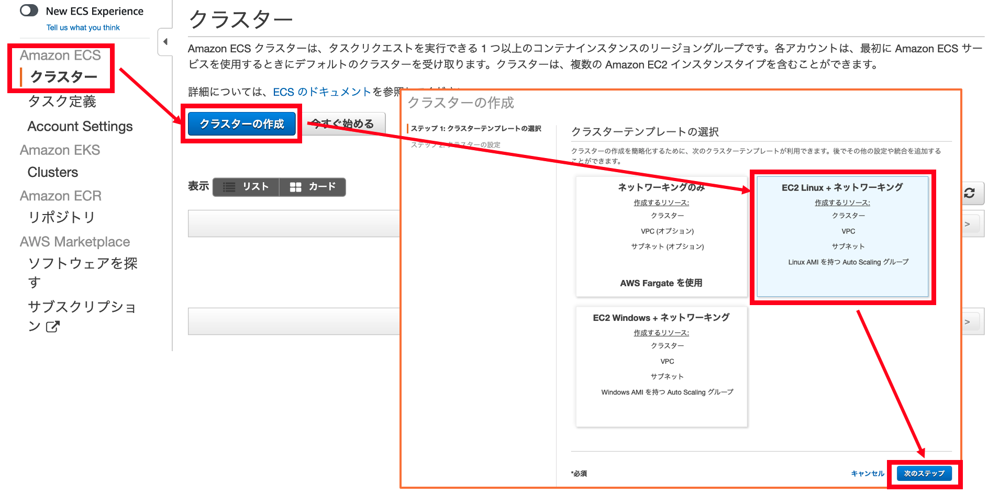The image size is (999, 494).
Task: Switch to カード view
Action: (313, 187)
